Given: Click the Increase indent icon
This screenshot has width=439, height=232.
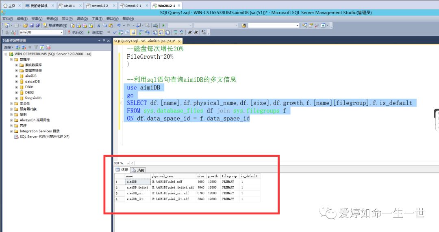Looking at the screenshot, I should click(196, 32).
